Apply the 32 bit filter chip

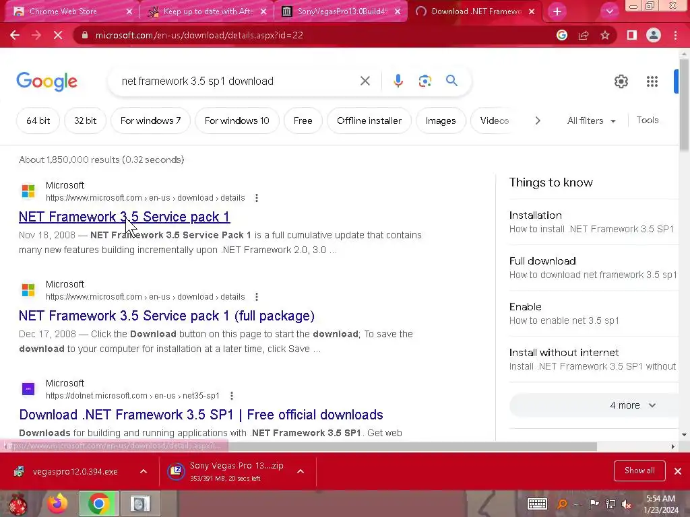tap(85, 121)
